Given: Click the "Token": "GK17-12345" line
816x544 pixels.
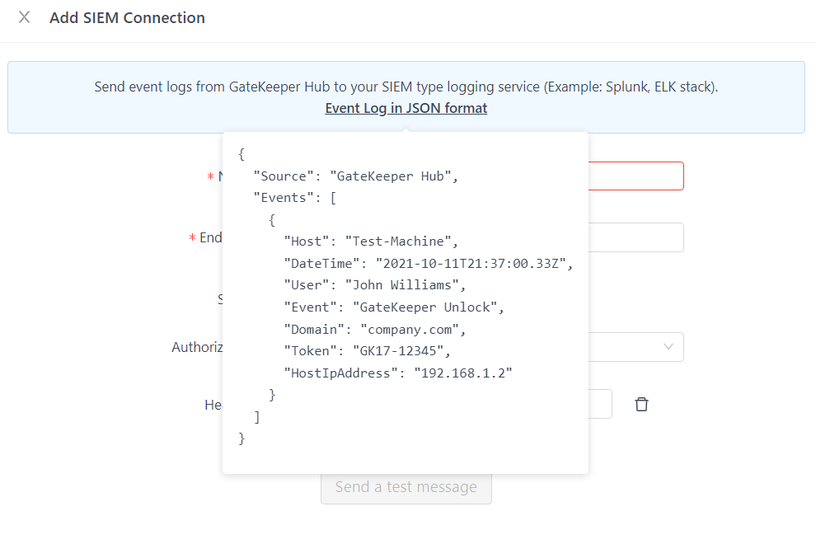Looking at the screenshot, I should (x=368, y=351).
